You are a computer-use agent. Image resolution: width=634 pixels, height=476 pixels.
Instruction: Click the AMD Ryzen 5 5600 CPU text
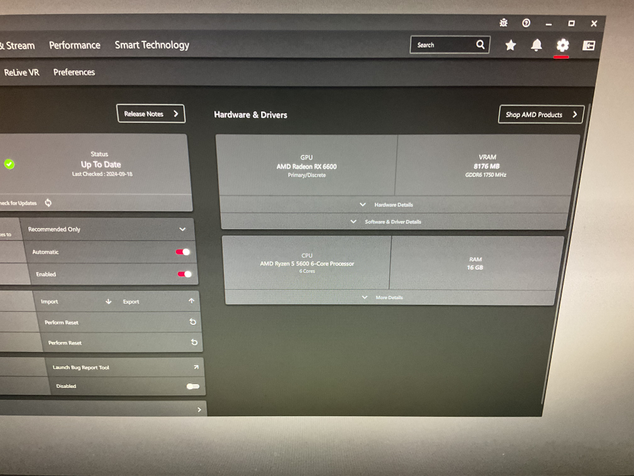pos(307,263)
